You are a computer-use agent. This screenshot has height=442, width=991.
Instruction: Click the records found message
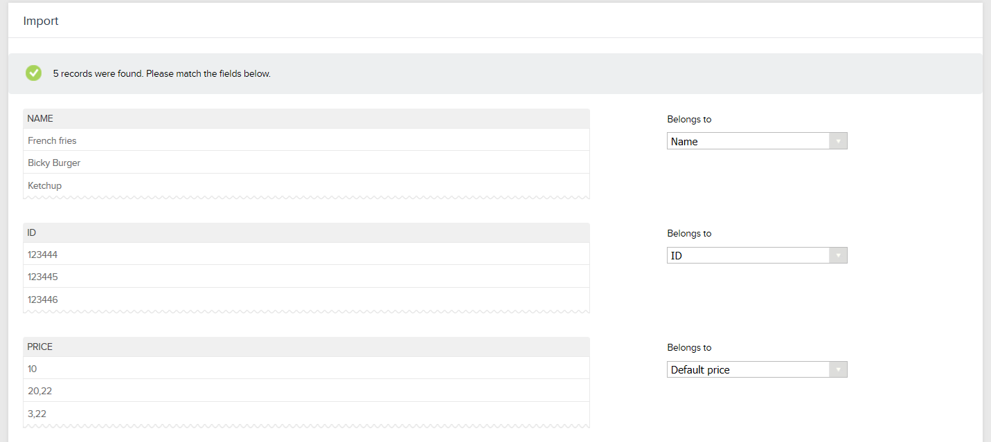(x=161, y=73)
